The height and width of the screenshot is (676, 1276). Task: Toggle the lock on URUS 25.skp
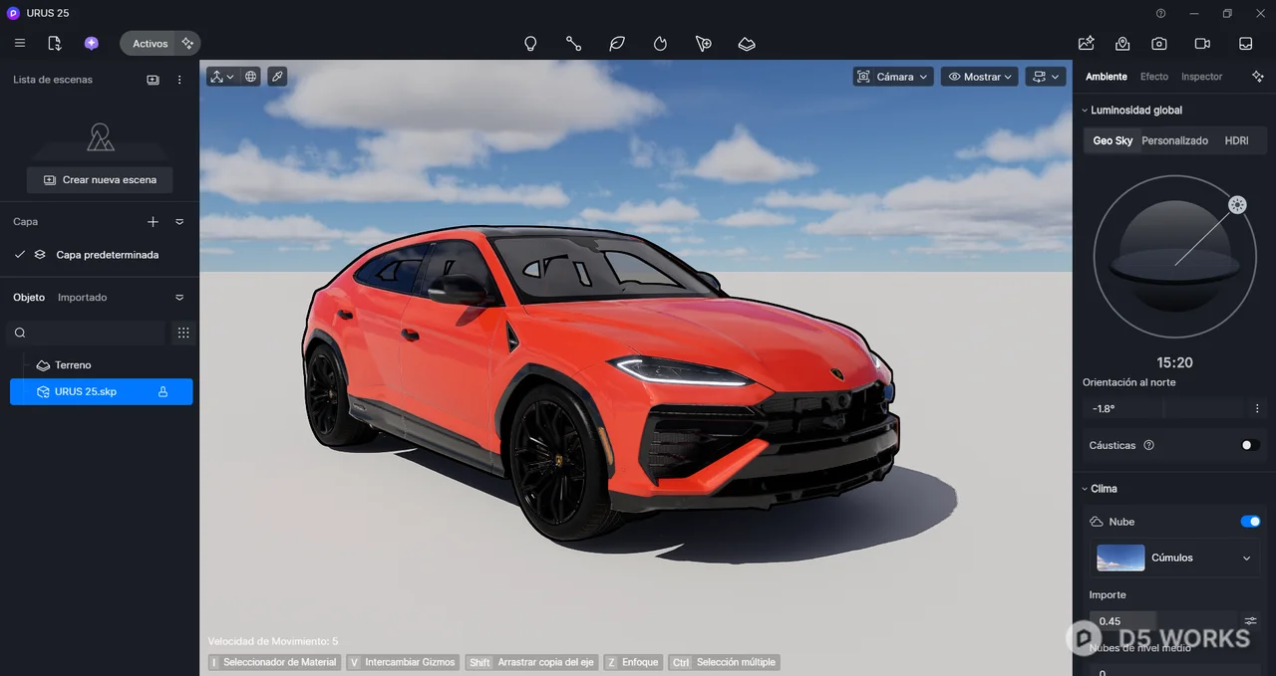coord(162,391)
